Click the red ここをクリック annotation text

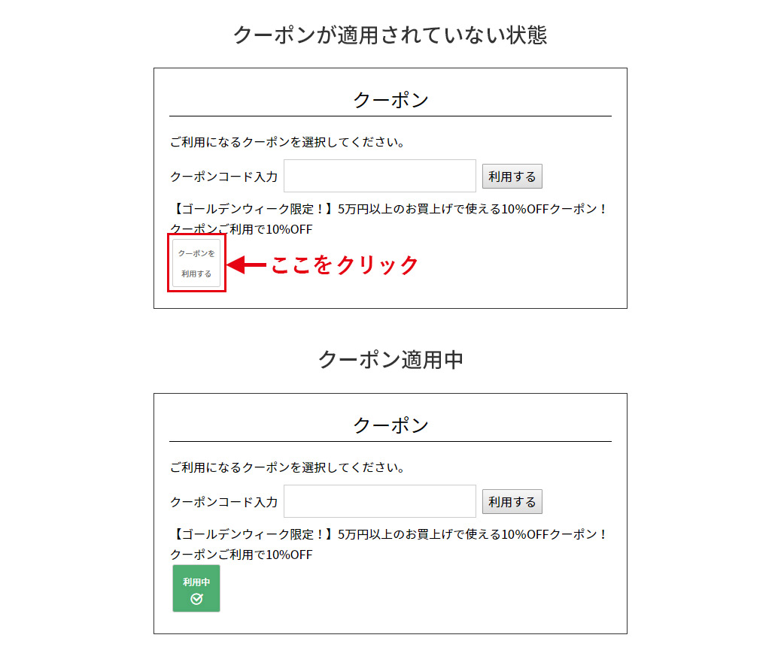344,265
